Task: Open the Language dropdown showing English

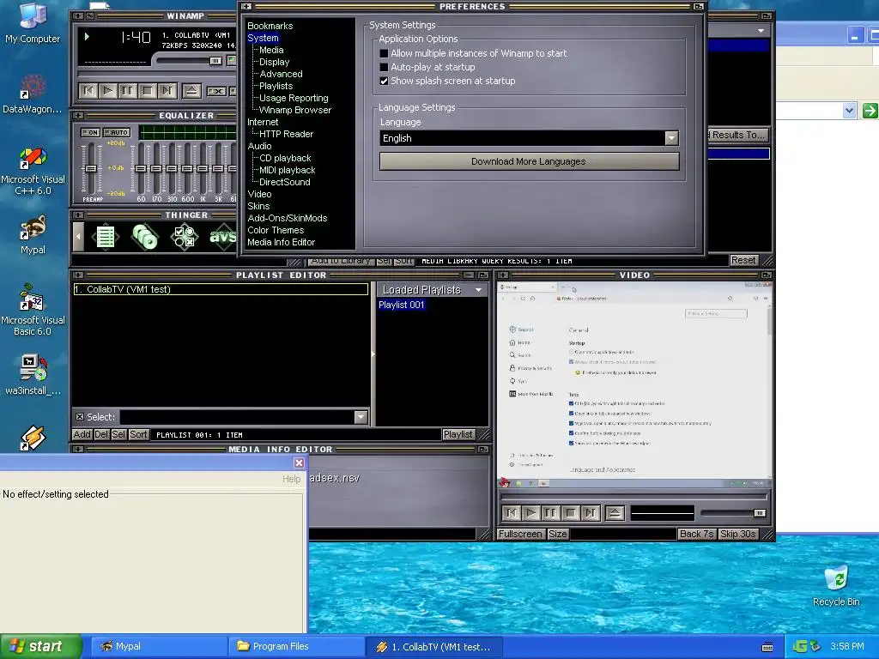Action: [x=671, y=138]
